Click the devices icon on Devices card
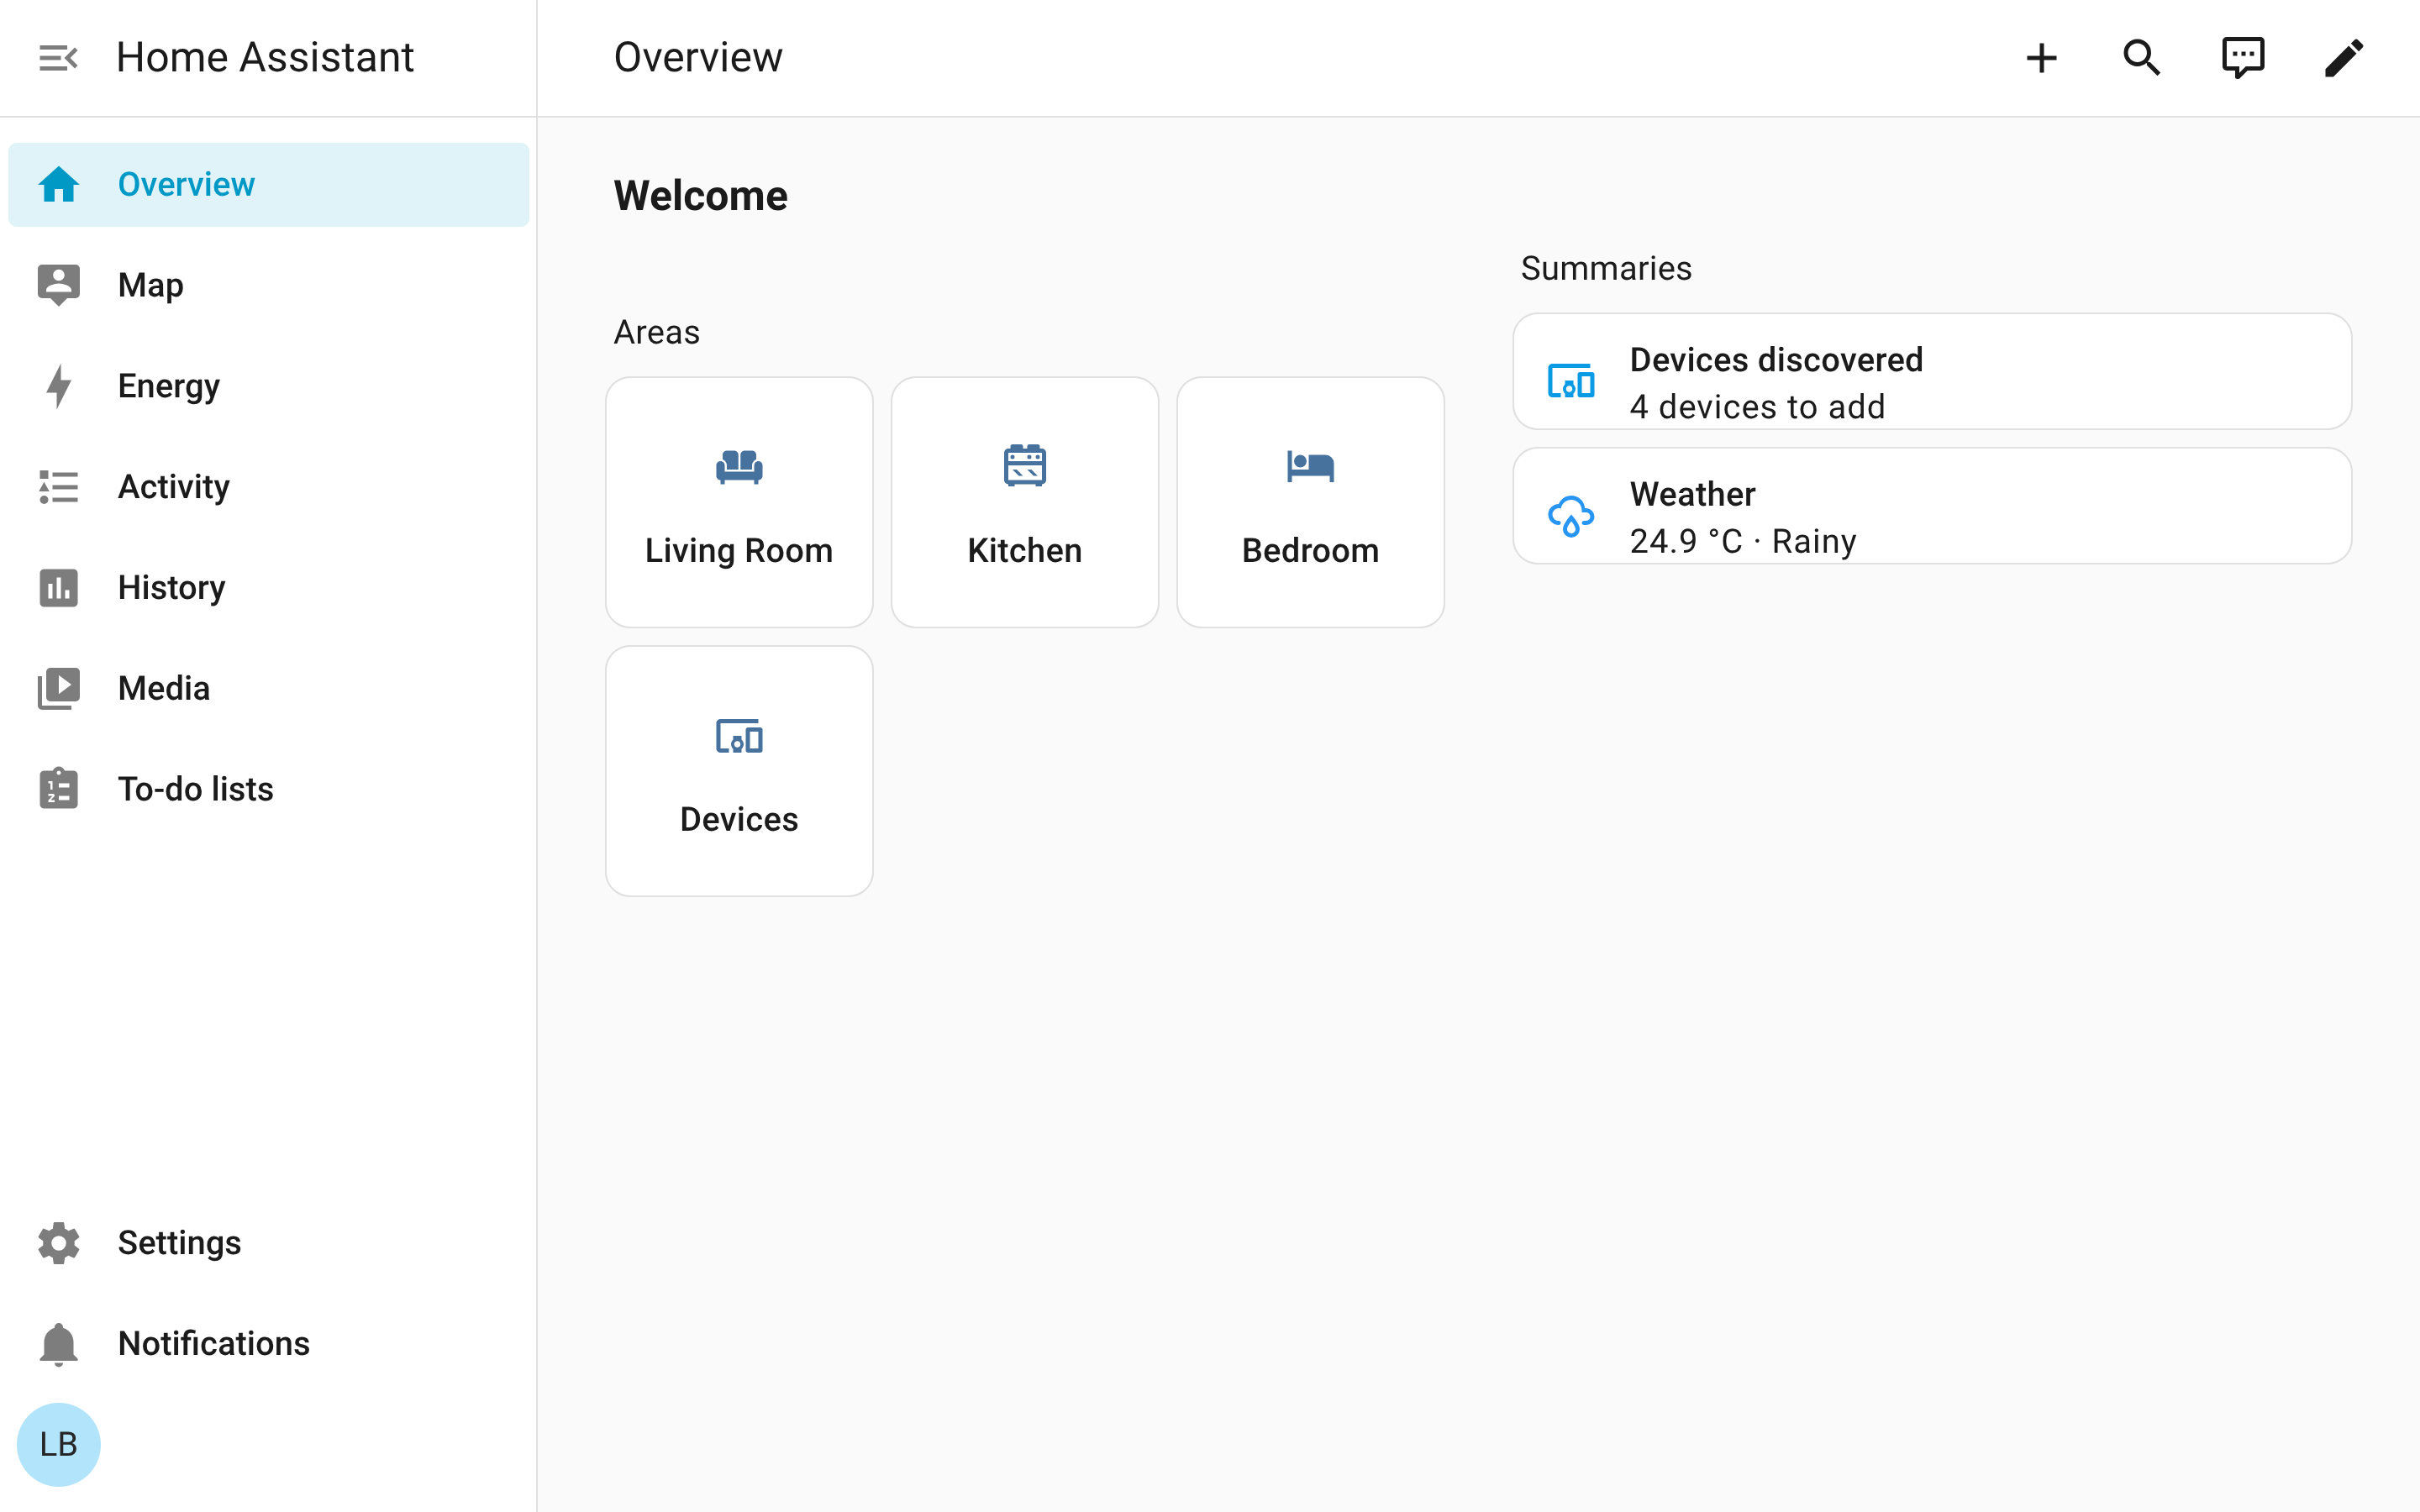 tap(739, 736)
